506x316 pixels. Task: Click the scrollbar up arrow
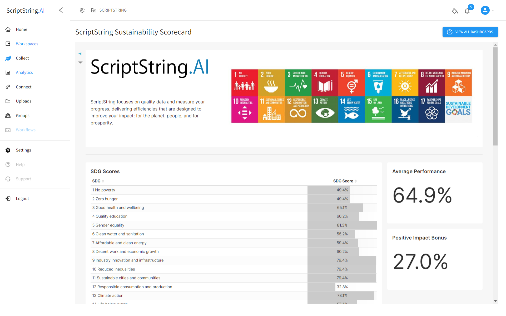(x=495, y=45)
